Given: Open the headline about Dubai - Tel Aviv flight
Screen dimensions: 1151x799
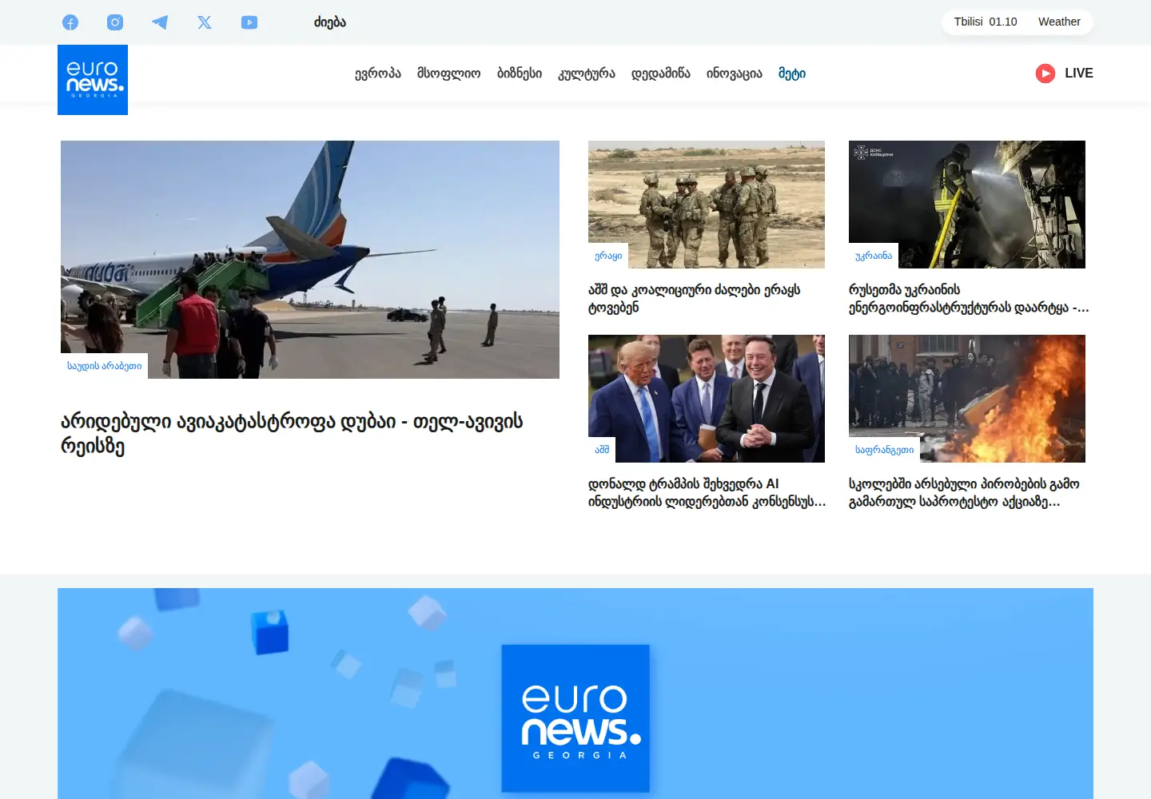Looking at the screenshot, I should [x=292, y=433].
